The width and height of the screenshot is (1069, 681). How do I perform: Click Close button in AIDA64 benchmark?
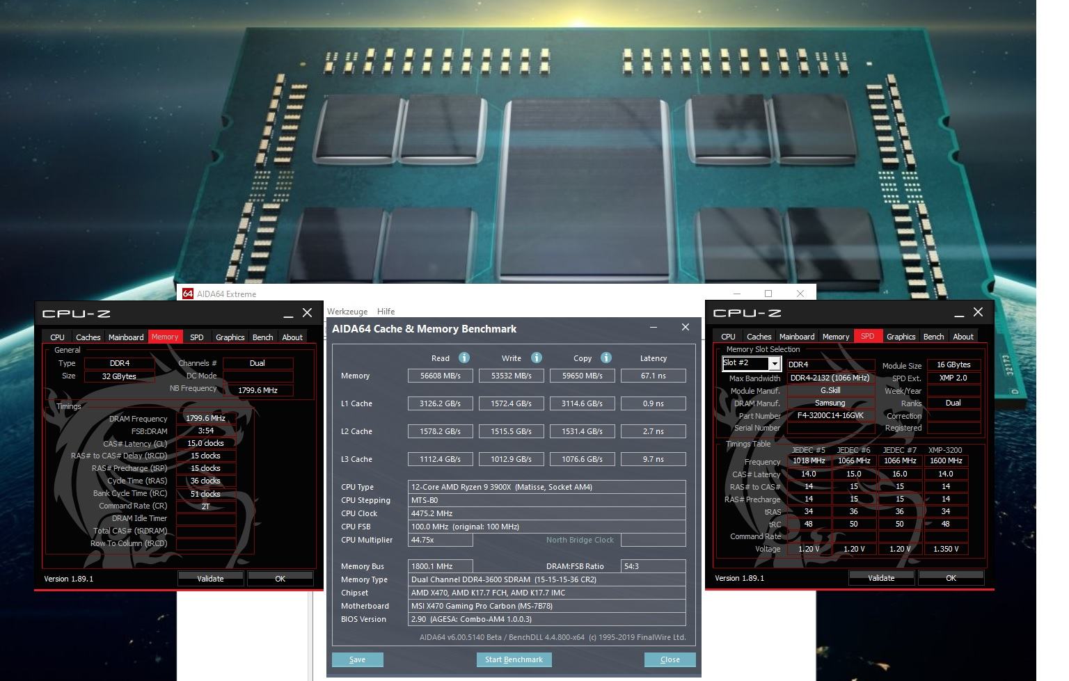pyautogui.click(x=670, y=659)
